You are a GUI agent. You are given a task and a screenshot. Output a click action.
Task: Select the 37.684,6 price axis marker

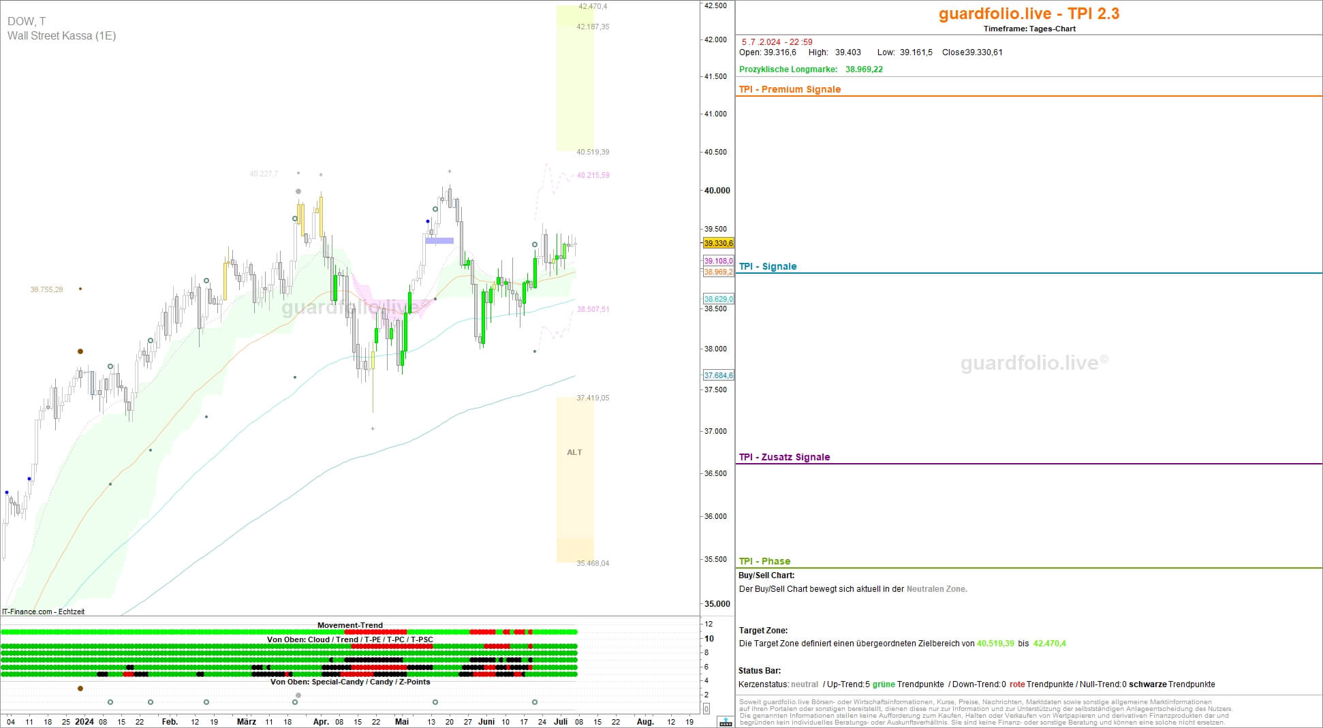[x=718, y=375]
